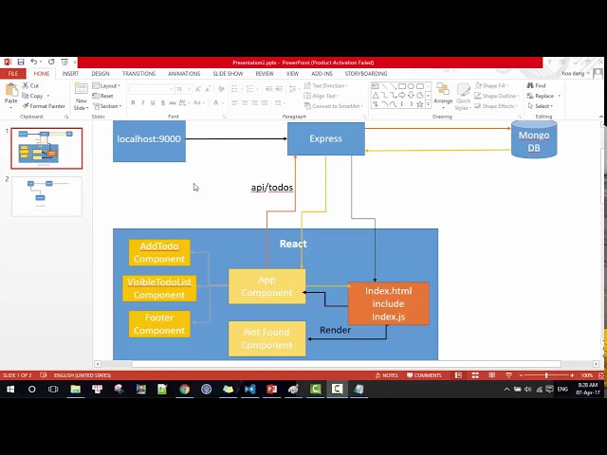
Task: Select the oval shape in the gallery
Action: [x=411, y=86]
